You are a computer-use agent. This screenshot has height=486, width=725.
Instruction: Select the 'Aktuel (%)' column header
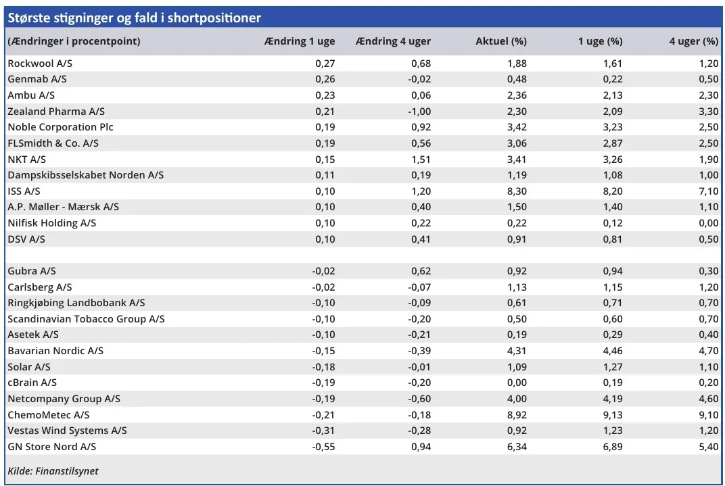pos(500,41)
